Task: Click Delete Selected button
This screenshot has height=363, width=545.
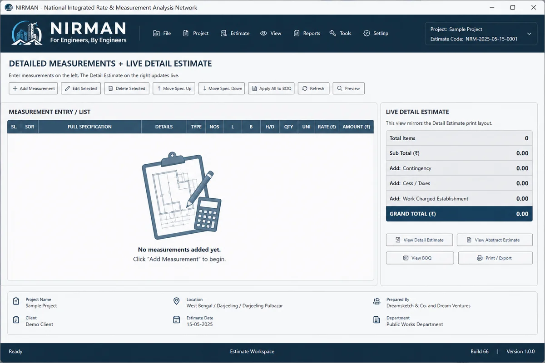Action: 127,88
